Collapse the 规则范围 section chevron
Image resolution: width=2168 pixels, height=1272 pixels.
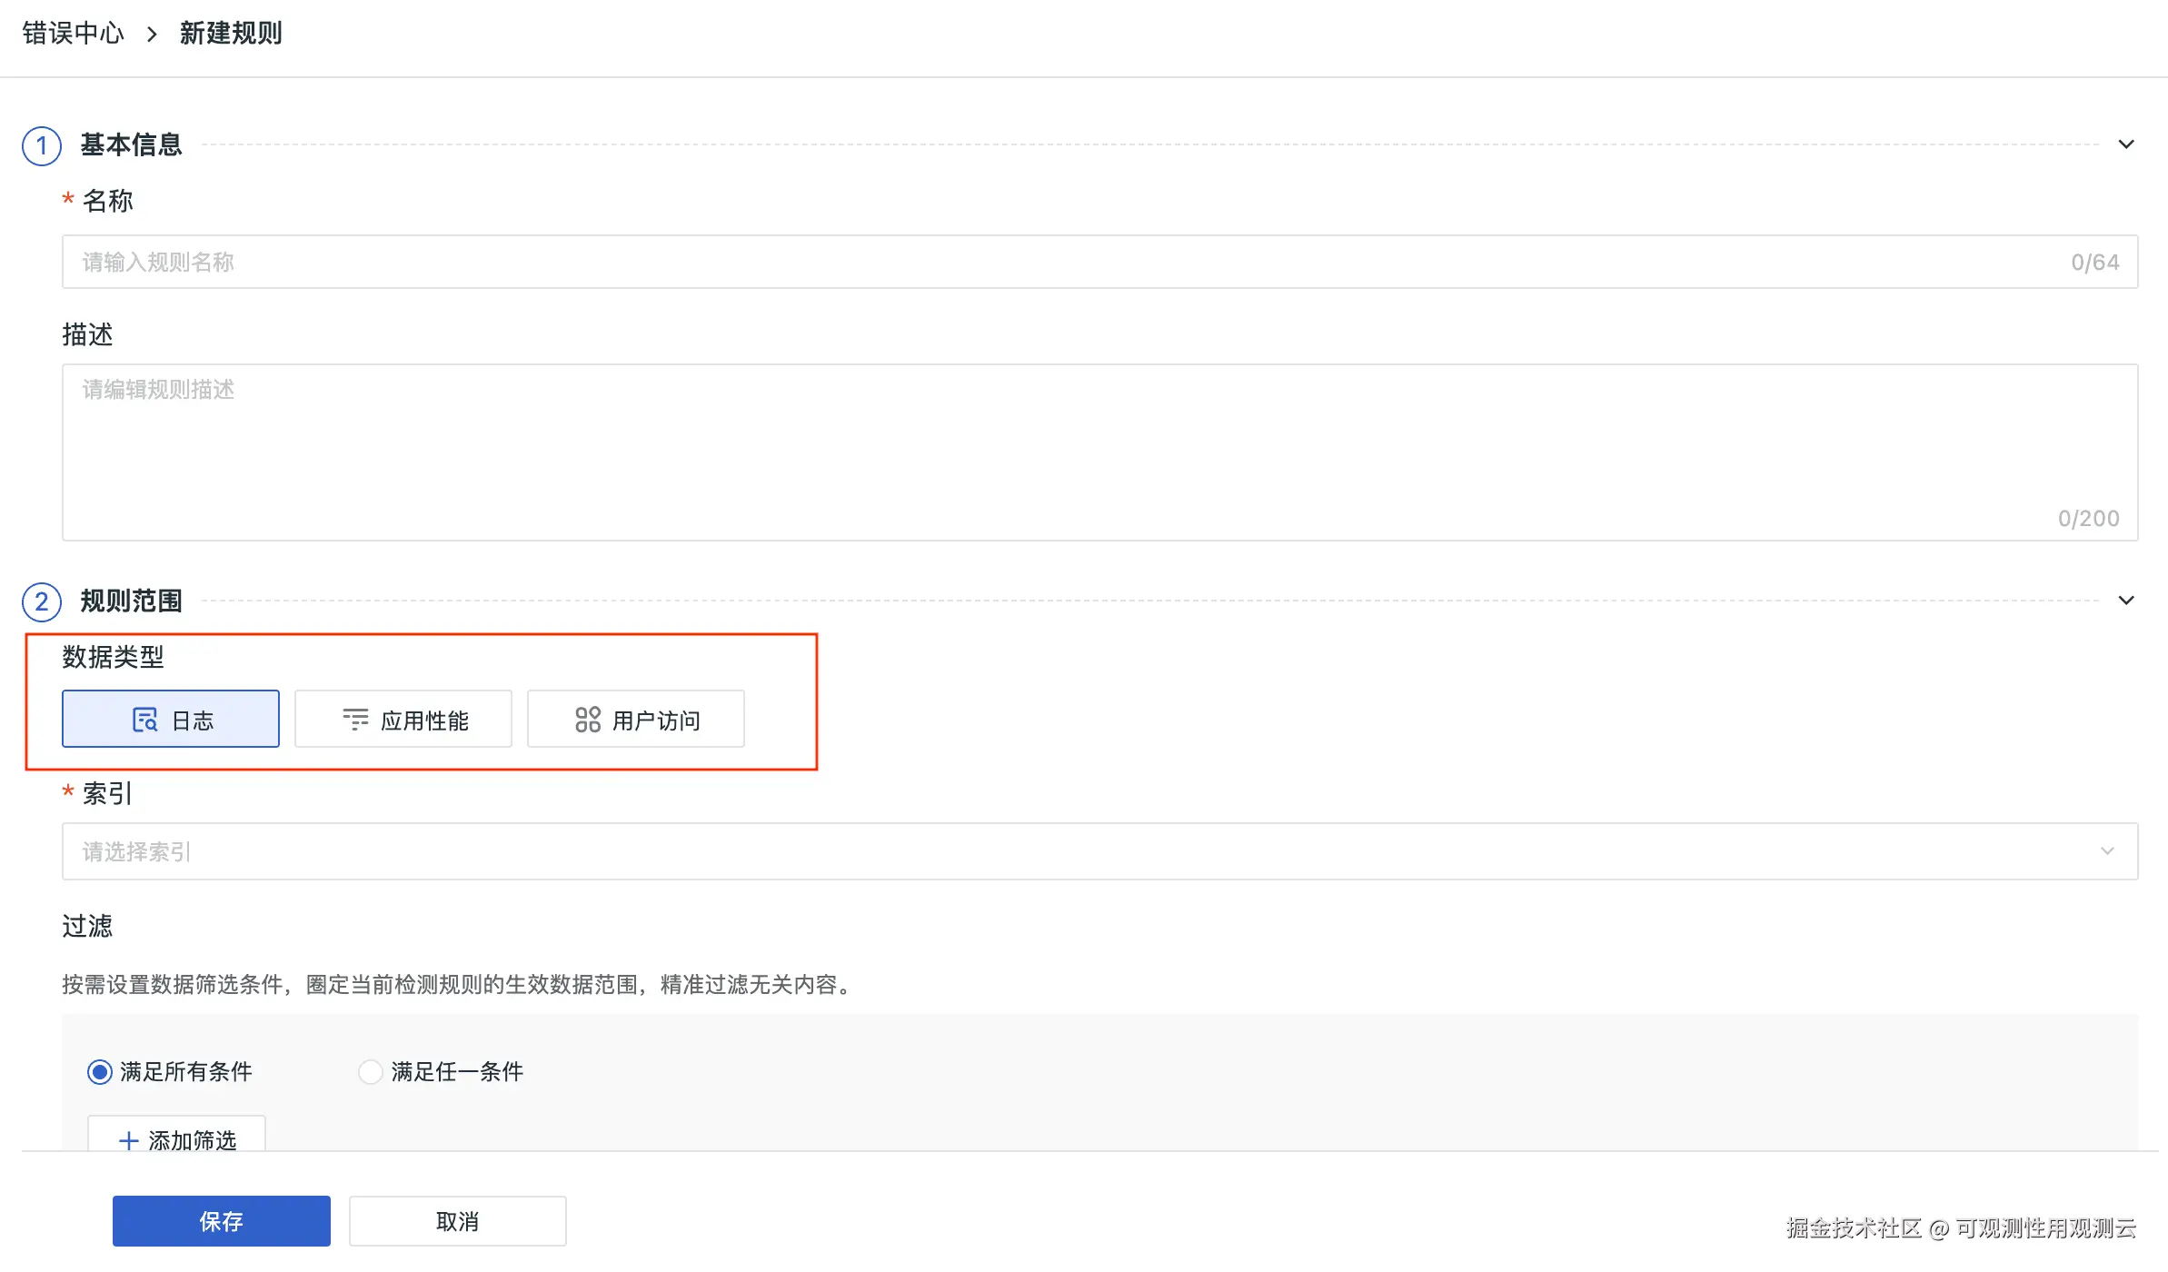coord(2126,601)
